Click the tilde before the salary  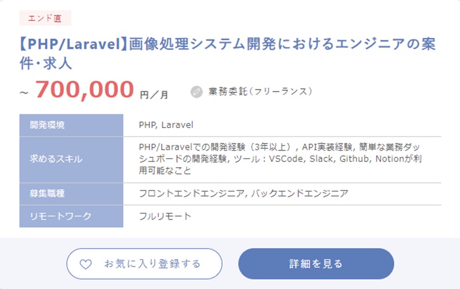(x=24, y=93)
